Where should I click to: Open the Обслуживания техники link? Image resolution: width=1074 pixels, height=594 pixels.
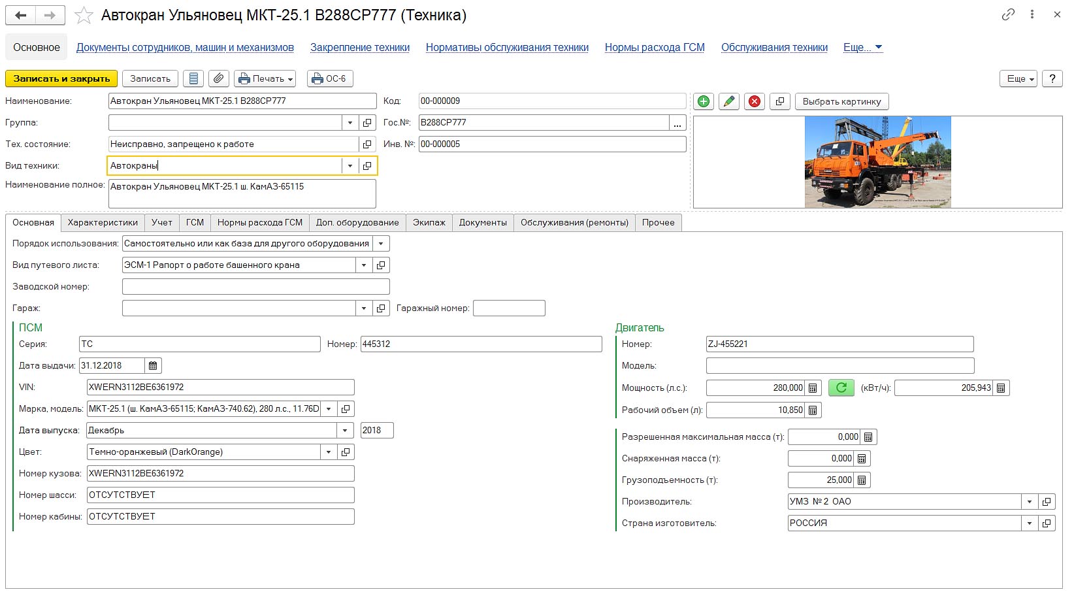click(x=774, y=48)
